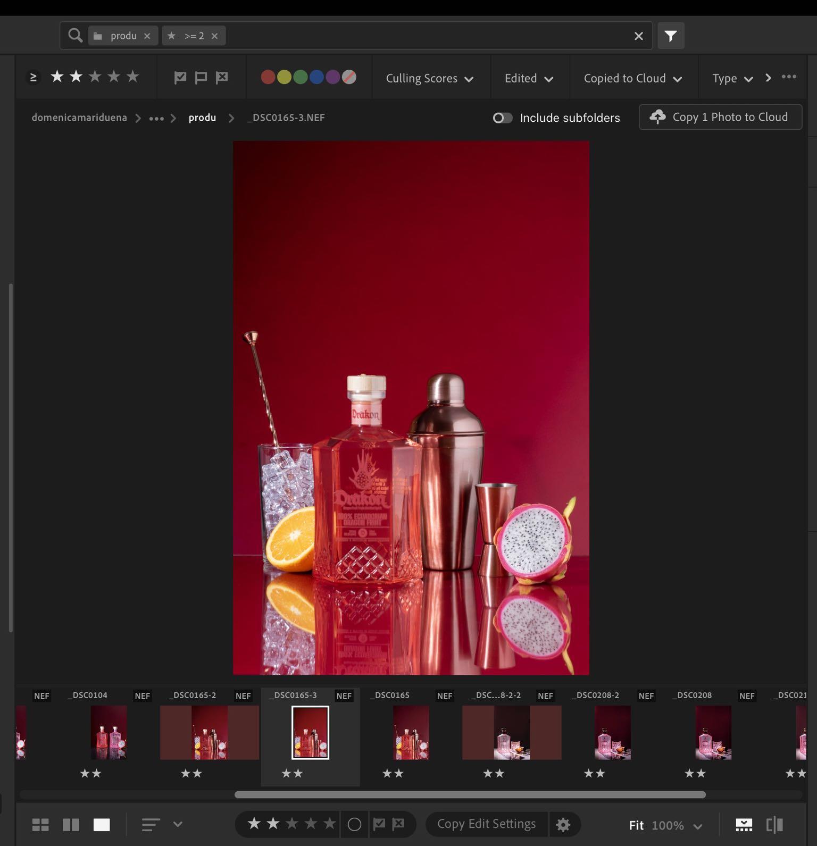Expand the Copied to Cloud dropdown

point(633,78)
